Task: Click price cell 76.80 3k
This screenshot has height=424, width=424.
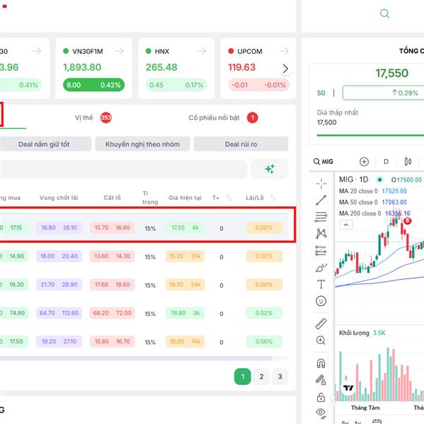Action: 185,313
